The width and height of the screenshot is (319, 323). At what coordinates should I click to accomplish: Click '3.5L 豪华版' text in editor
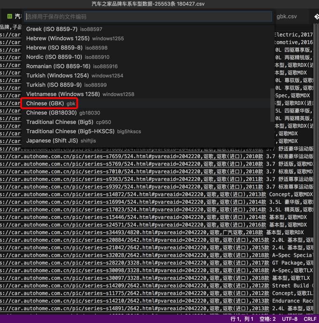coord(284,202)
